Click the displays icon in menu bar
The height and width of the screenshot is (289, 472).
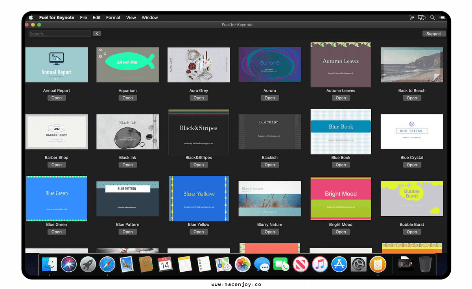pos(422,17)
